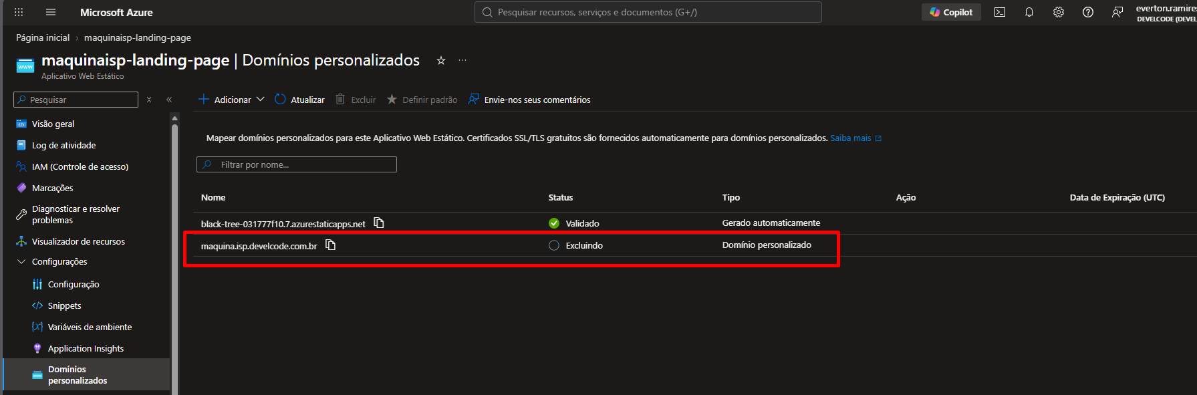Open the hamburger portal menu
1197x395 pixels.
51,12
